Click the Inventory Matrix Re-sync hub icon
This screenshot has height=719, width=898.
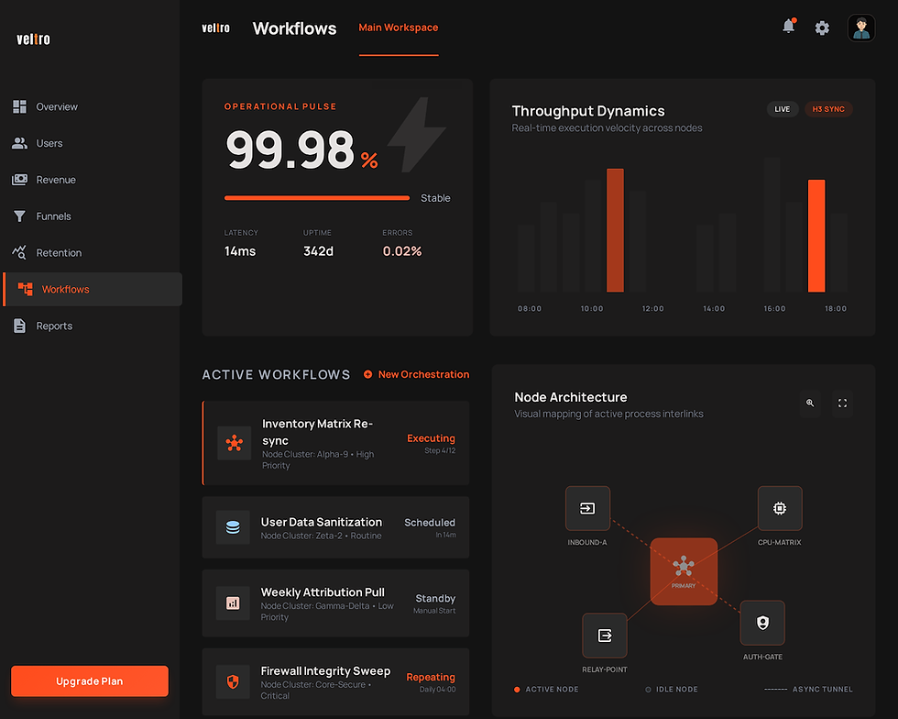tap(235, 443)
